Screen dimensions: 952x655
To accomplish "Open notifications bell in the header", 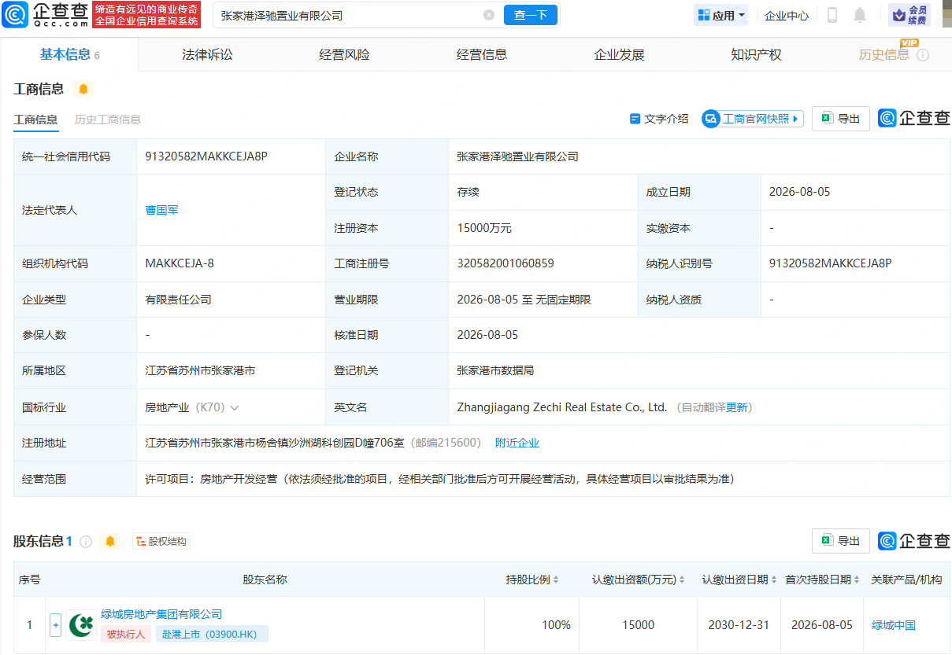I will pos(860,15).
